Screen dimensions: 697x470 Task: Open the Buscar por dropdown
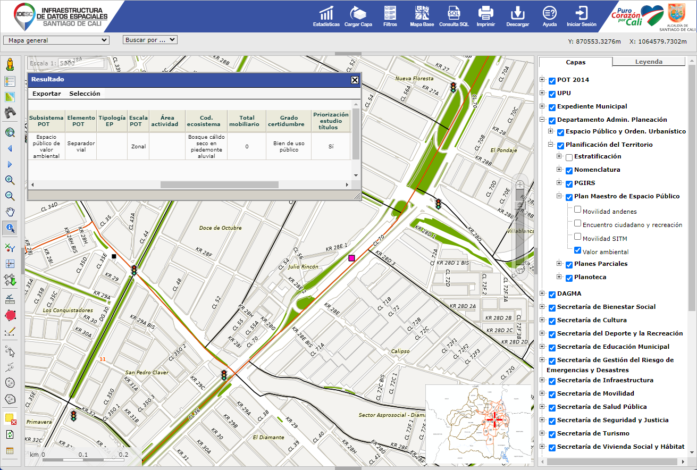(150, 40)
